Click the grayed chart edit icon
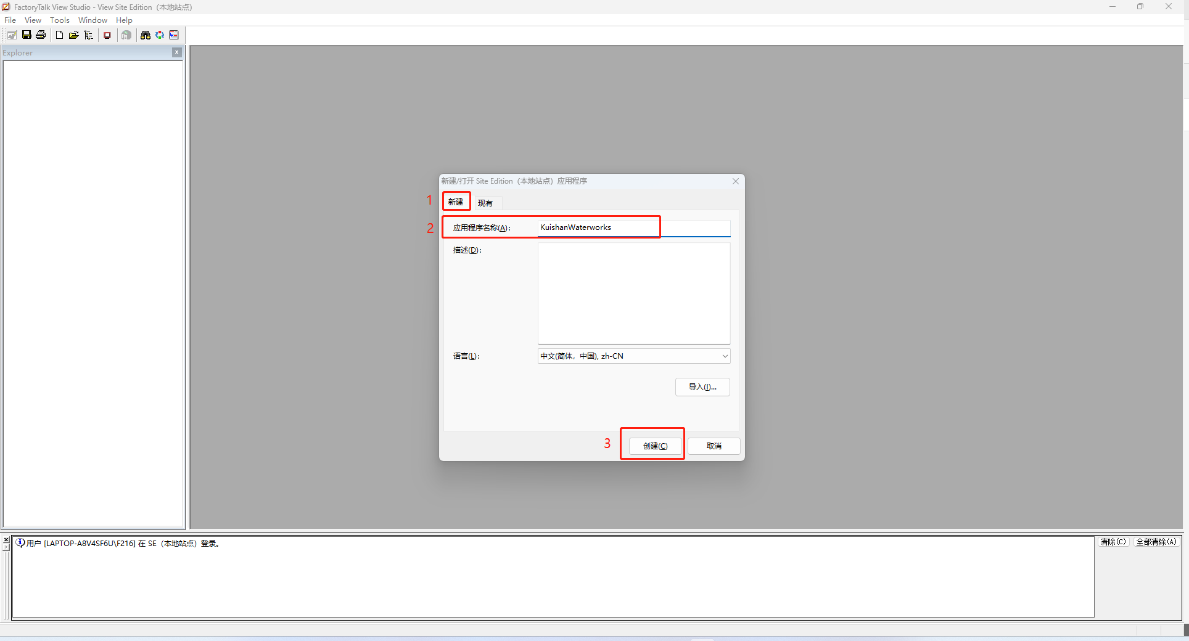This screenshot has width=1189, height=641. (x=12, y=35)
